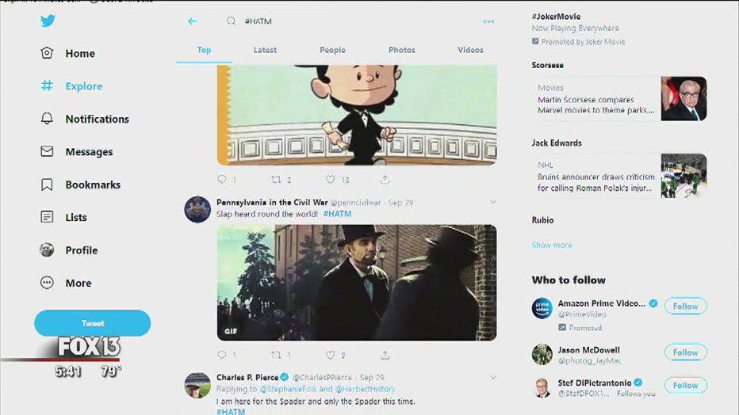Switch to the Videos tab
The image size is (739, 415).
pyautogui.click(x=470, y=50)
